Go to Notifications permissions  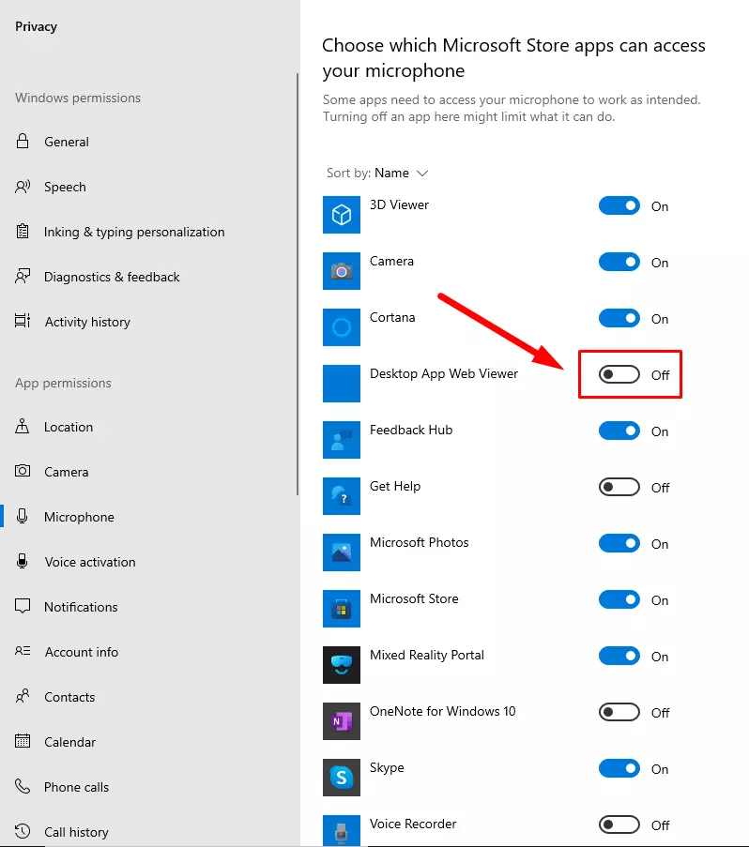coord(81,607)
